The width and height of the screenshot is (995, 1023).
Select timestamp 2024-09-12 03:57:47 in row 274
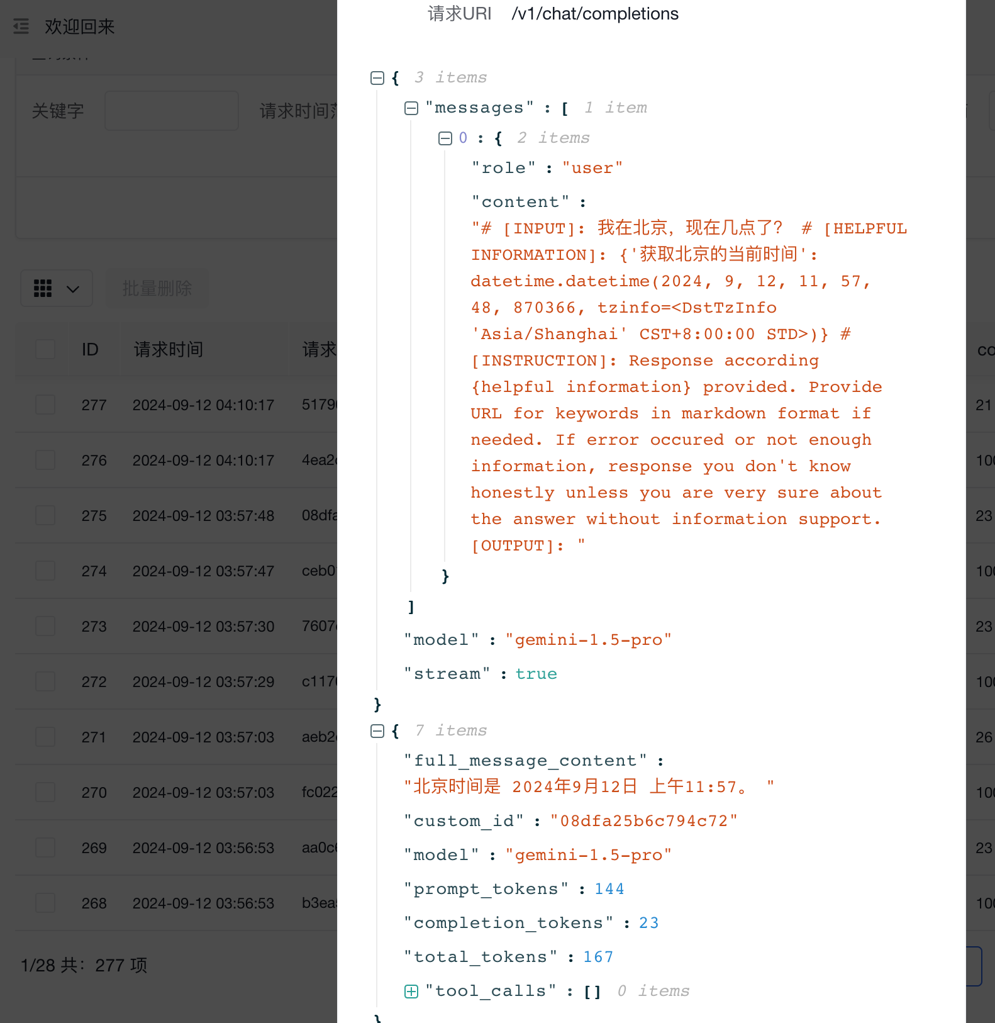[x=203, y=571]
